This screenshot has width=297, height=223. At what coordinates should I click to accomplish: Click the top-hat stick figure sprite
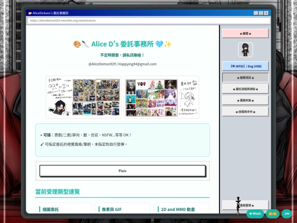(238, 205)
